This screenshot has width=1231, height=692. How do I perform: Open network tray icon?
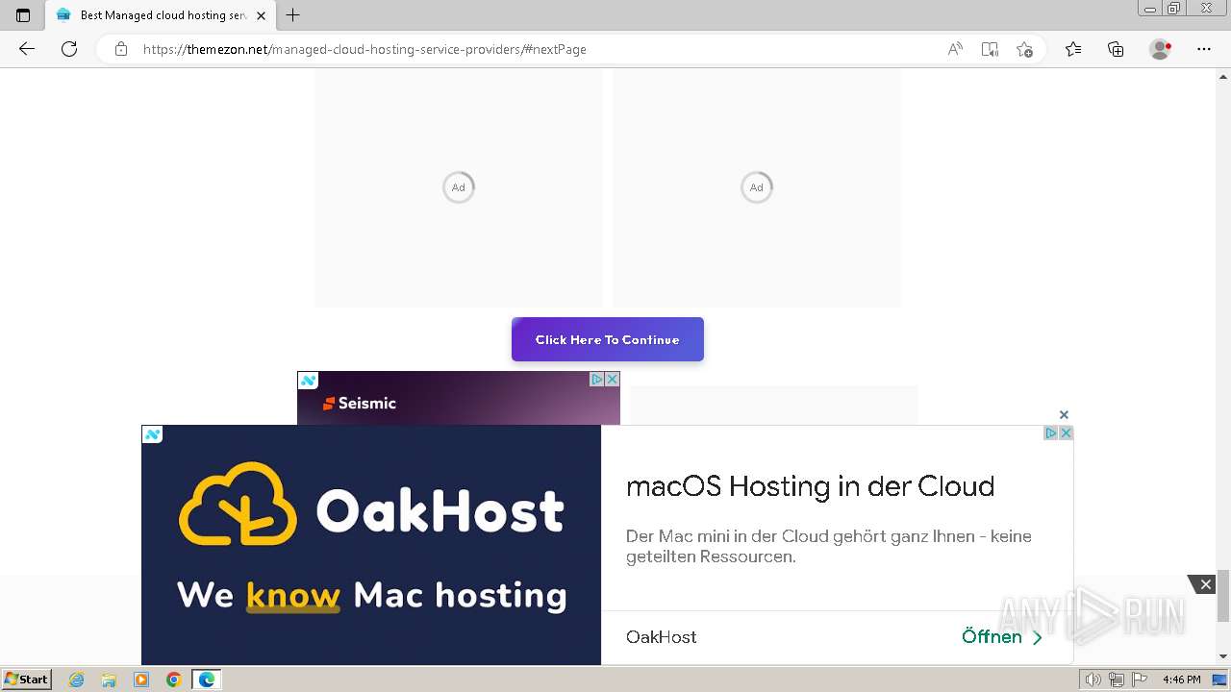(x=1117, y=680)
